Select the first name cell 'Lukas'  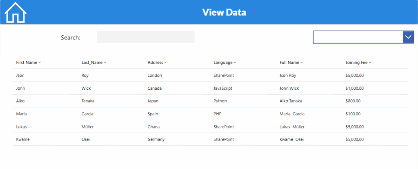[x=21, y=127]
